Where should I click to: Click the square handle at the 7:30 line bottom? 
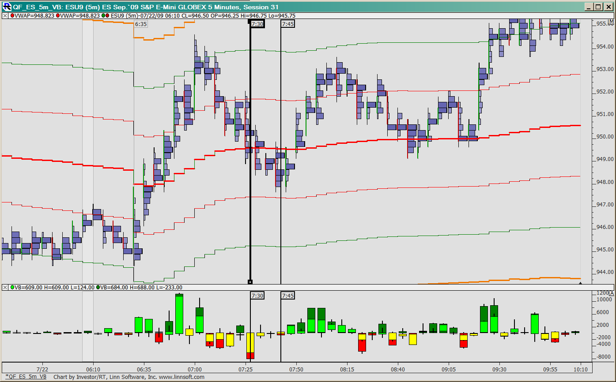(x=250, y=282)
